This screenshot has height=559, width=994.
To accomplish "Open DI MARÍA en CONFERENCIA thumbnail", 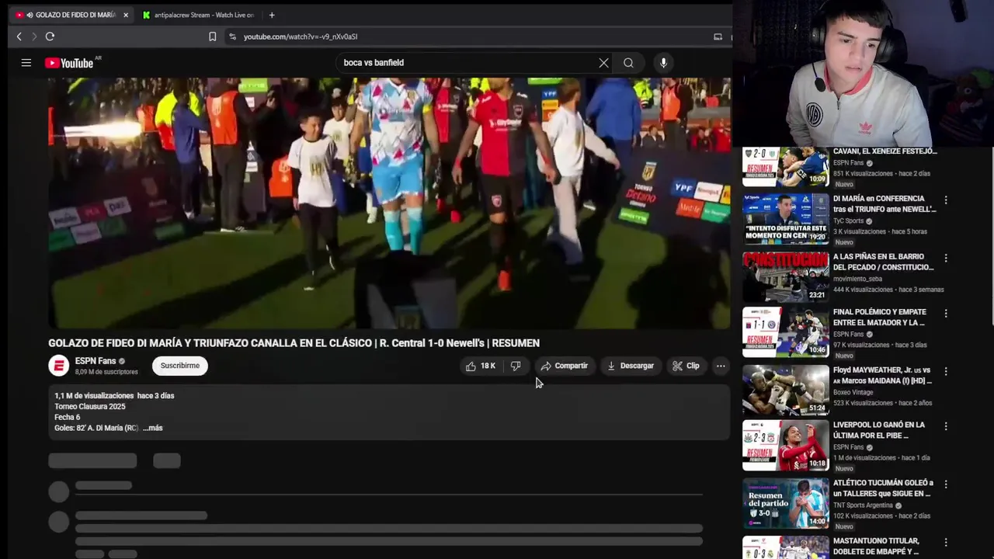I will [785, 220].
